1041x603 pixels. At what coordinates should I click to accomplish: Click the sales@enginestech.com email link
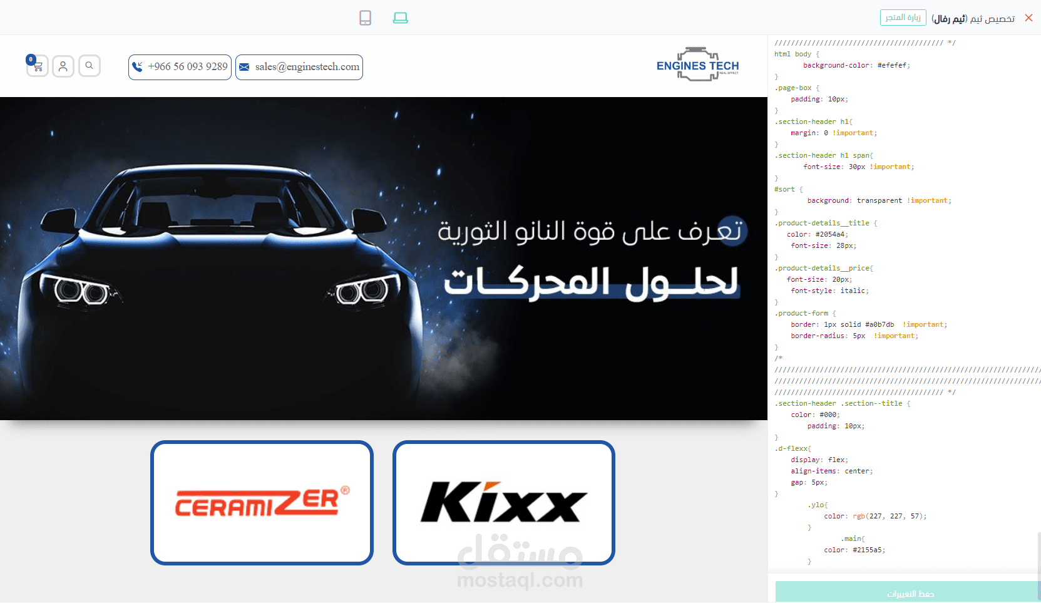coord(306,66)
